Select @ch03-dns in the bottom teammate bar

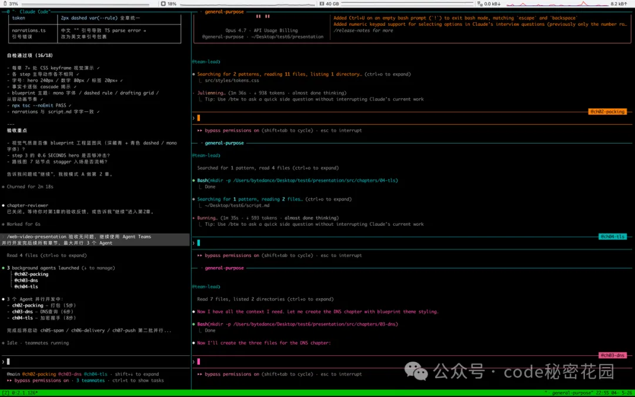[69, 374]
